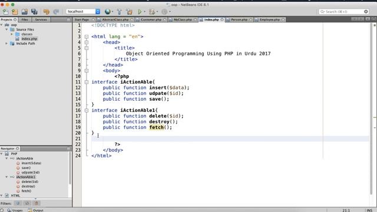Click the Undo toolbar icon

click(x=47, y=12)
